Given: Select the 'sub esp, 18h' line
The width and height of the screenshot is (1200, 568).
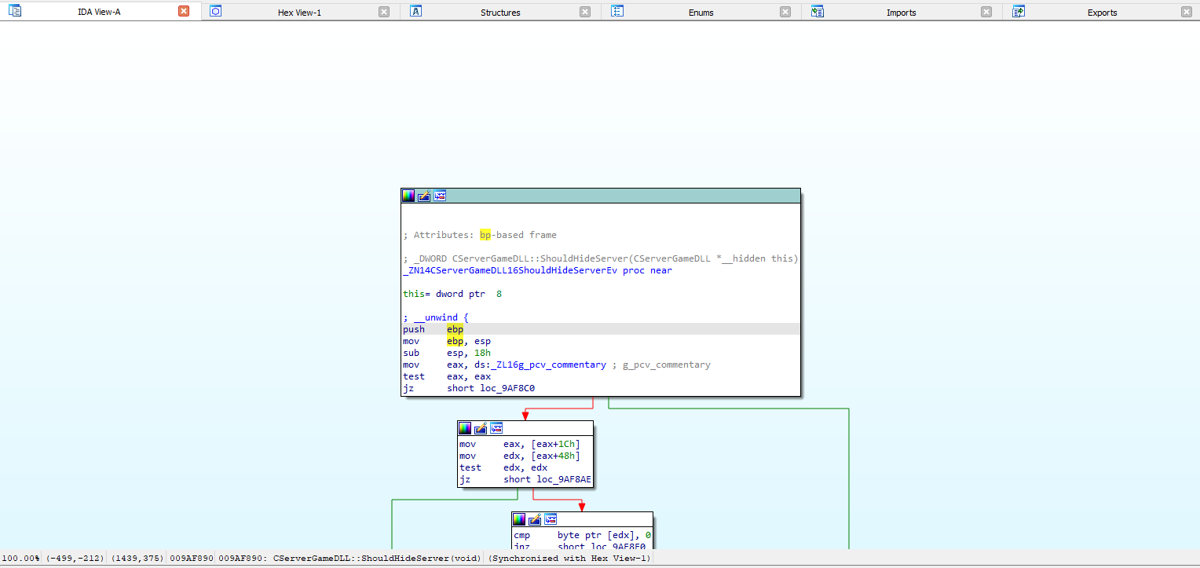Looking at the screenshot, I should tap(447, 353).
